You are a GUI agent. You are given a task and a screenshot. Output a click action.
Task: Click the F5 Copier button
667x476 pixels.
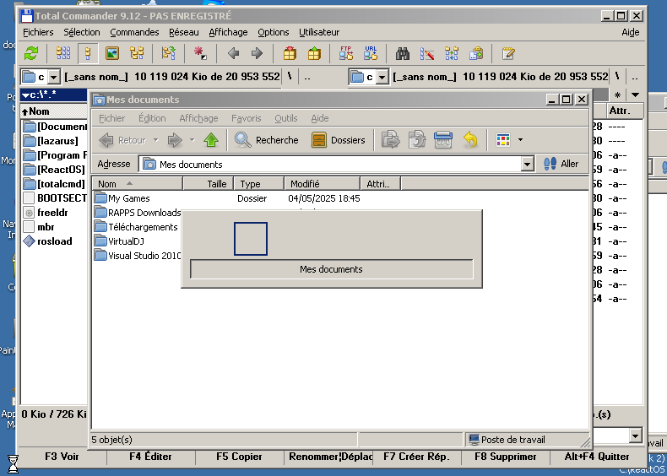(239, 457)
